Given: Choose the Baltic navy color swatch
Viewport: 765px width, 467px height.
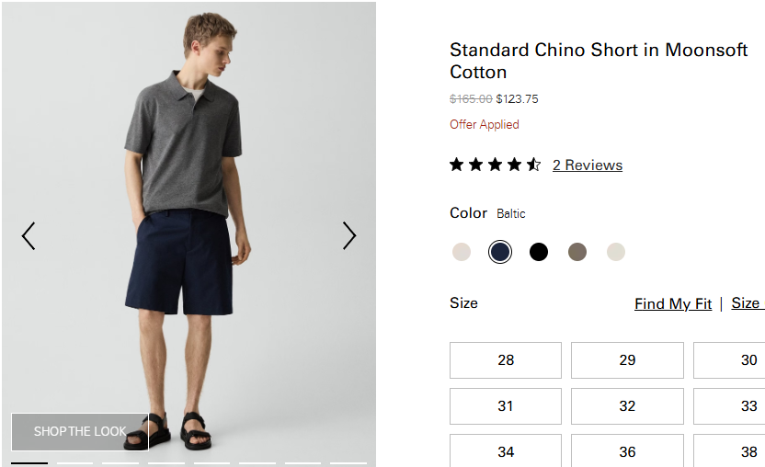Looking at the screenshot, I should coord(500,252).
